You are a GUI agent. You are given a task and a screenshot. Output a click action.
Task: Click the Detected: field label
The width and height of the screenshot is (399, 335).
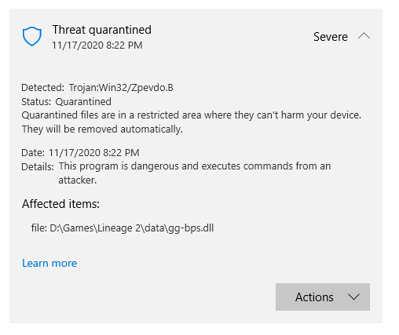tap(42, 88)
